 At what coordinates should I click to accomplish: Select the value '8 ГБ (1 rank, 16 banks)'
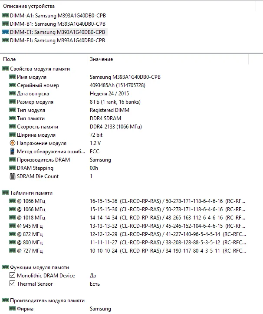coord(115,102)
